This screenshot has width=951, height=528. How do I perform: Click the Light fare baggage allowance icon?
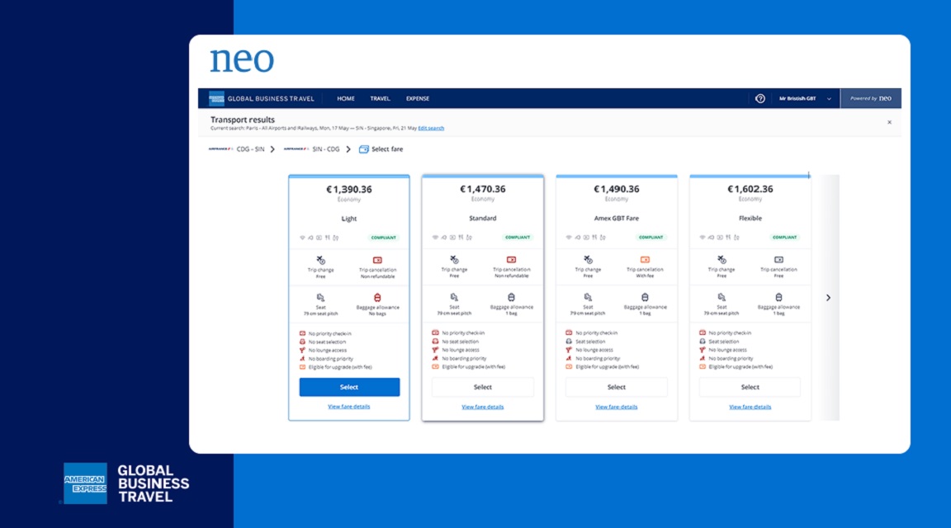point(377,298)
